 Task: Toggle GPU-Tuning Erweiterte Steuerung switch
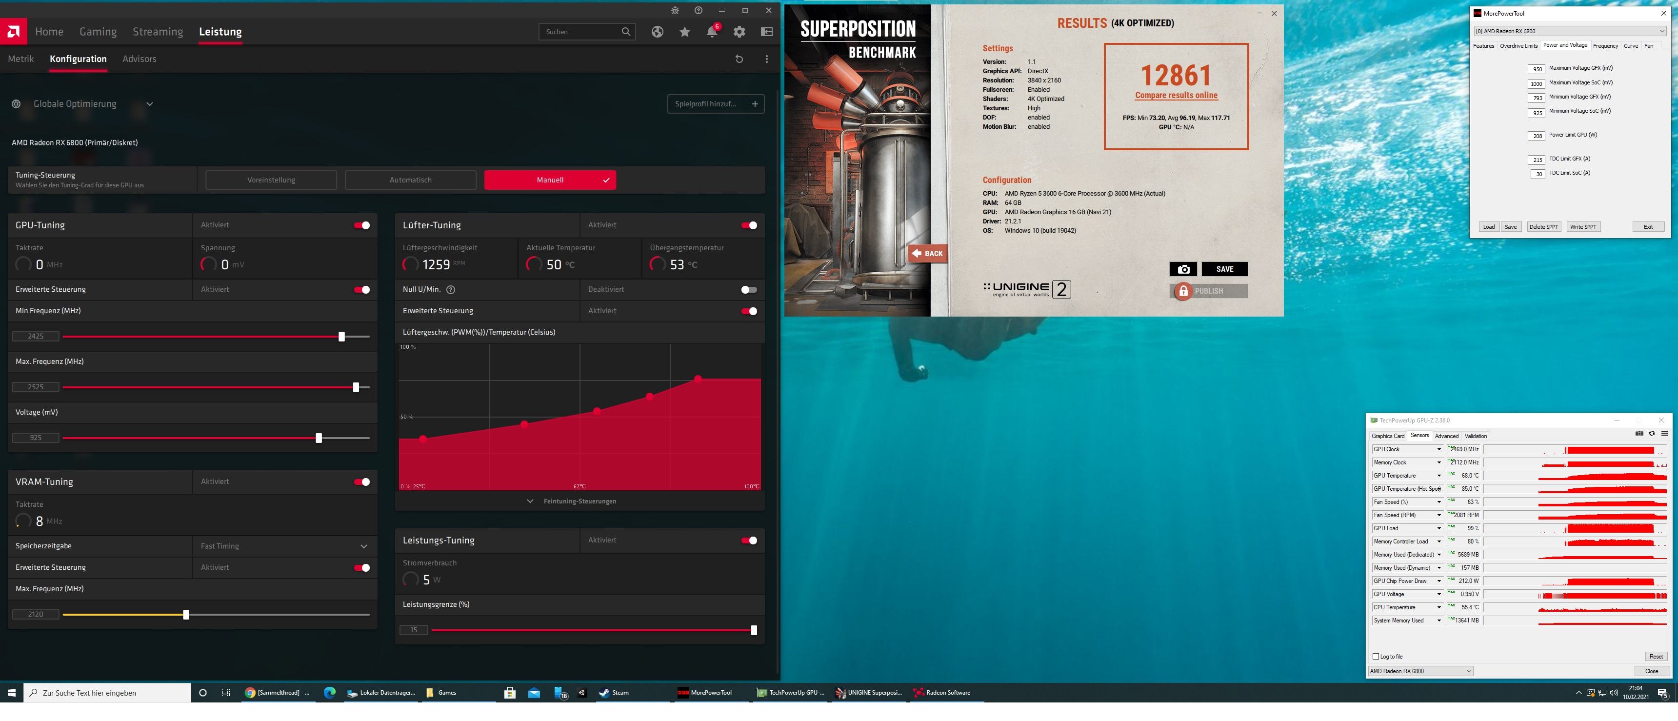362,290
